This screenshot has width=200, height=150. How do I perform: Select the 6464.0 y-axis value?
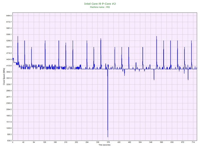tap(9, 16)
